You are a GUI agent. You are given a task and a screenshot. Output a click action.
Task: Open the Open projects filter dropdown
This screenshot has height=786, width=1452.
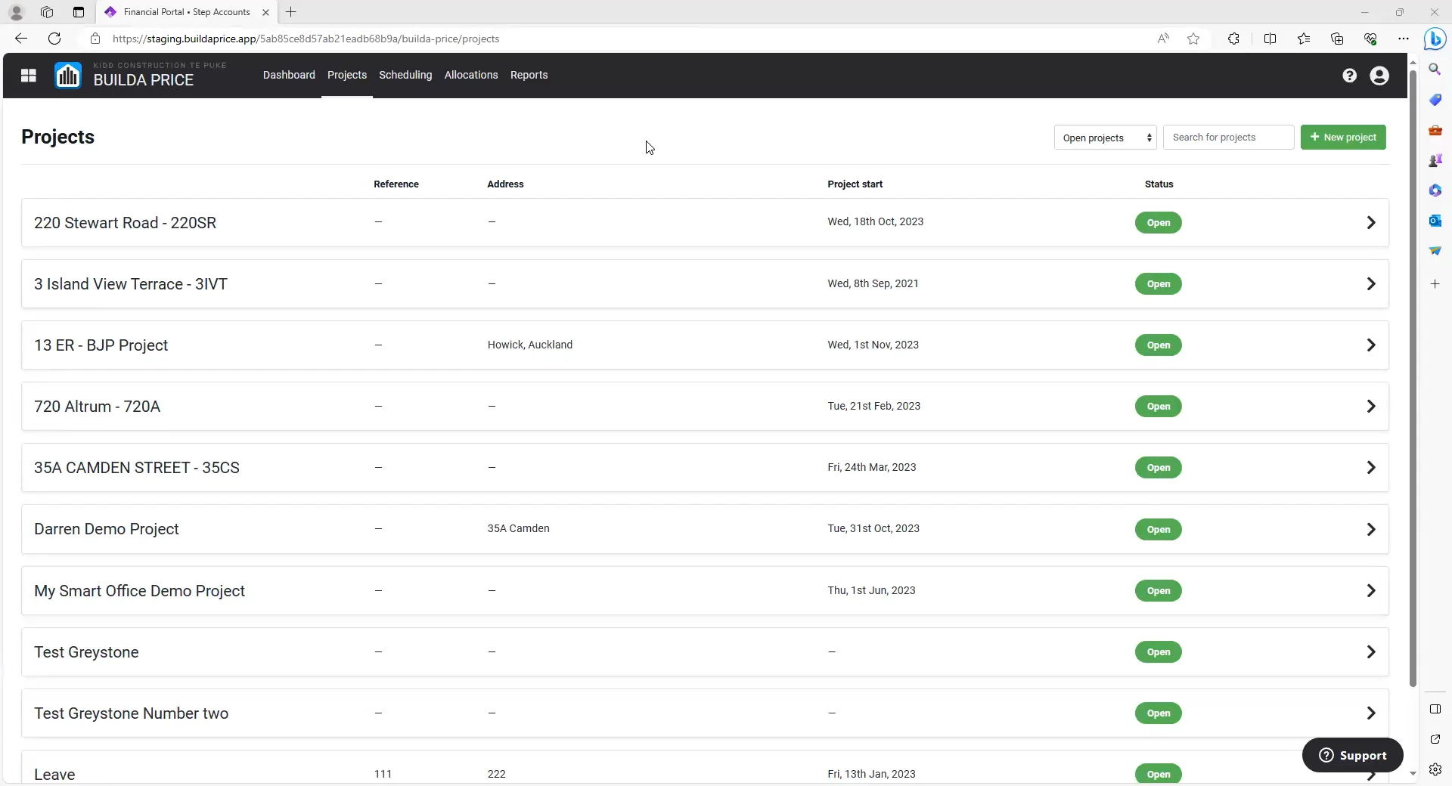click(1105, 137)
